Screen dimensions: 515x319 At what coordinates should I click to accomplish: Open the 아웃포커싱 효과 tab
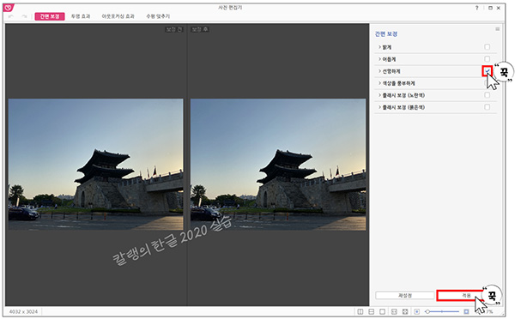pos(118,16)
